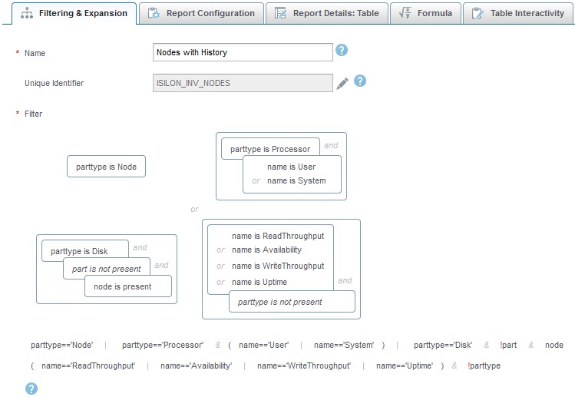575x397 pixels.
Task: Click the Report Configuration tab's gear icon
Action: pos(154,13)
